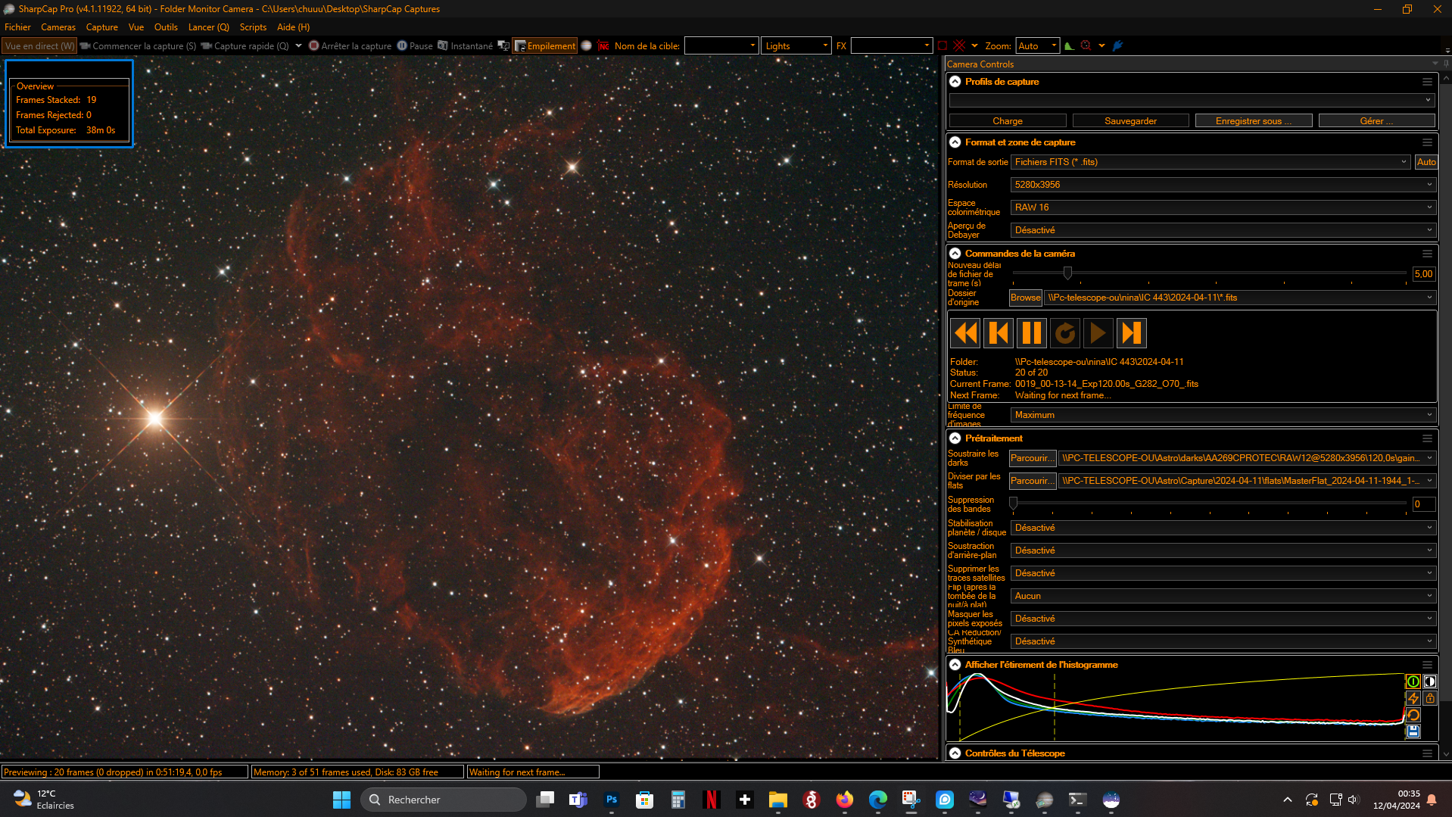Screen dimensions: 1452x817
Task: Open the Résolution 5280x3956 dropdown
Action: tap(1223, 185)
